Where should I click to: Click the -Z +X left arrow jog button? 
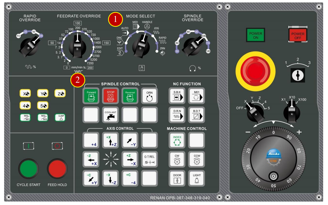(x=91, y=159)
